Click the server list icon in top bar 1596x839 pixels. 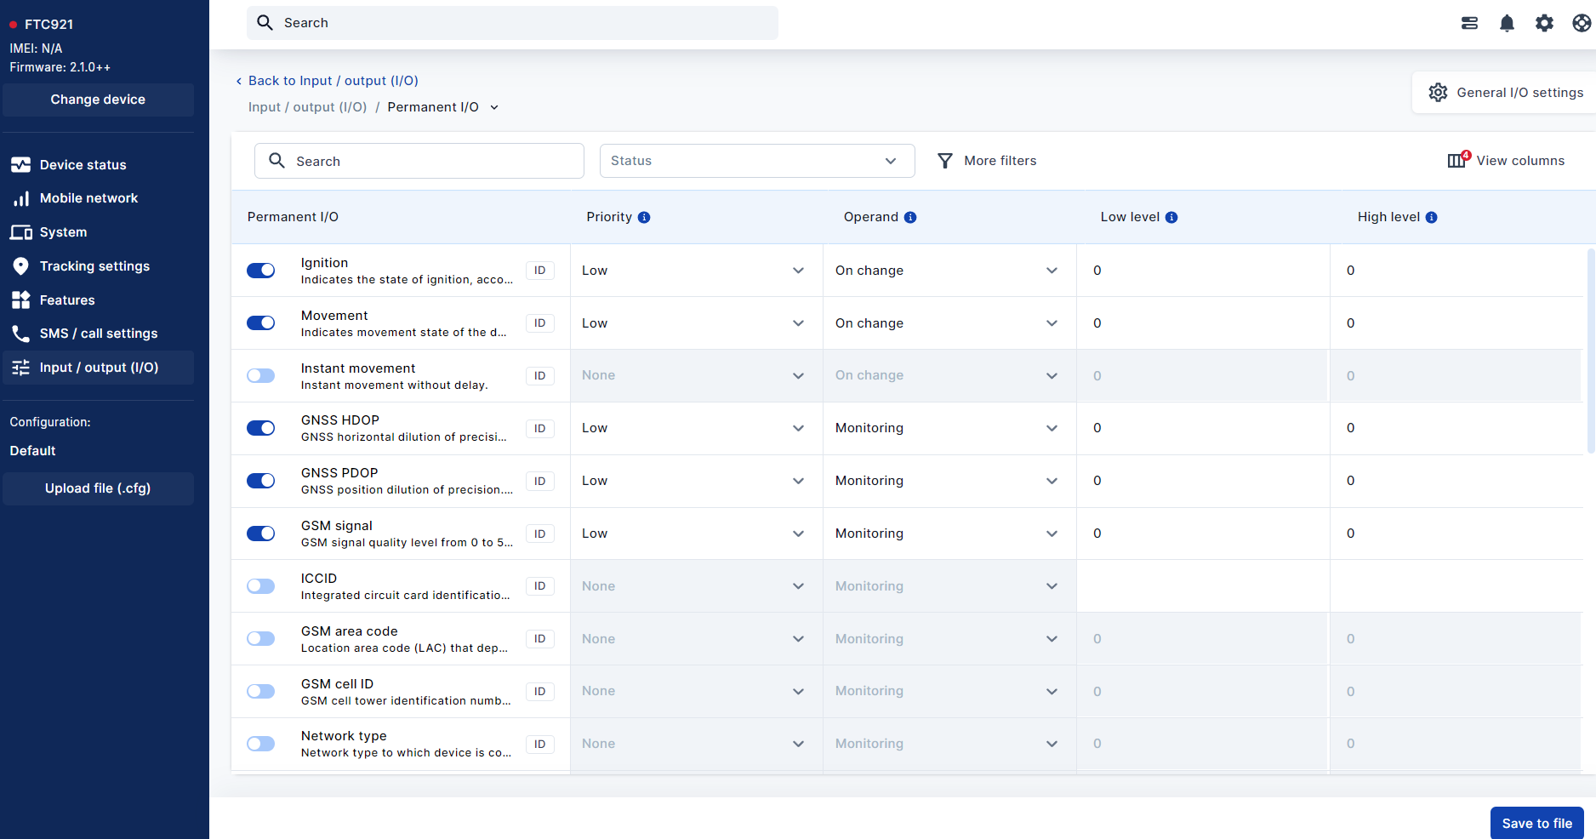coord(1469,23)
